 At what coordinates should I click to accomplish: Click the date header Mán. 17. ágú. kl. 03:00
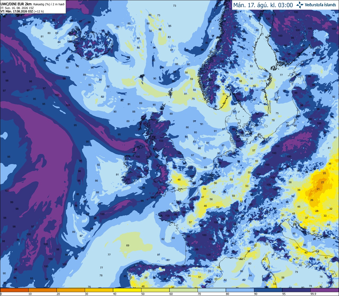click(x=263, y=5)
